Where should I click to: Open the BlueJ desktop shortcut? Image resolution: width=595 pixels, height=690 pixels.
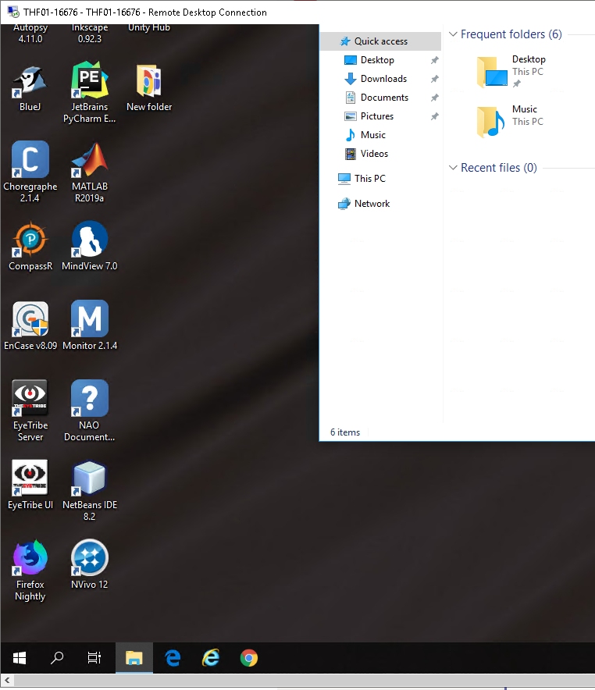click(x=30, y=88)
